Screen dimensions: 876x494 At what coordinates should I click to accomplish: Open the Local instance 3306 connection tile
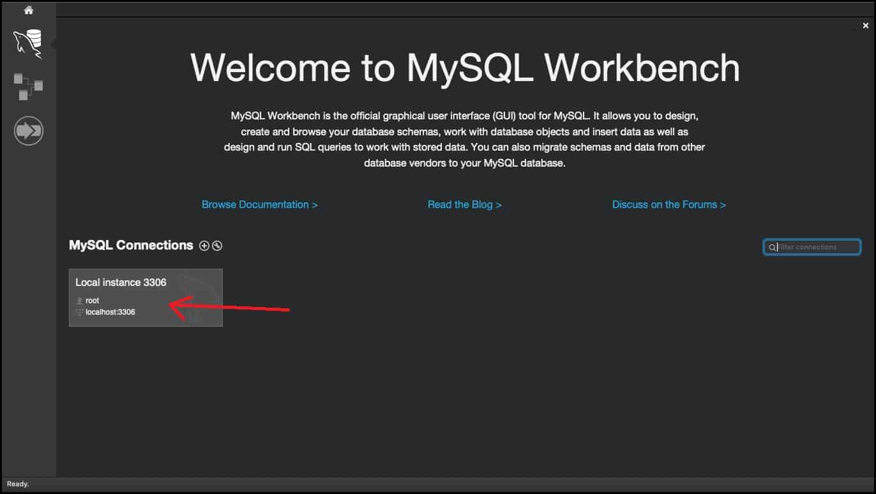tap(146, 297)
